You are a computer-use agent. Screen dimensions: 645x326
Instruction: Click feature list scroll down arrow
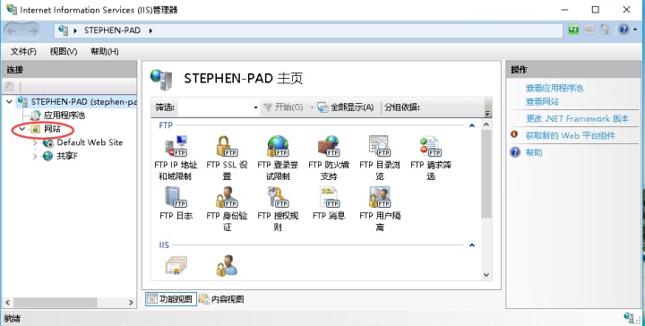coord(486,275)
